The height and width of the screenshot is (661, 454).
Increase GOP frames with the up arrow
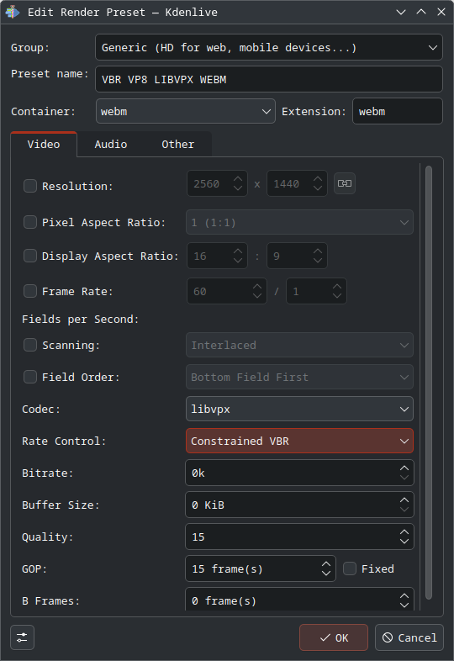coord(326,564)
